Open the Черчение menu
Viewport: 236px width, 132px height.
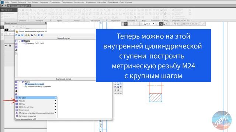point(44,2)
